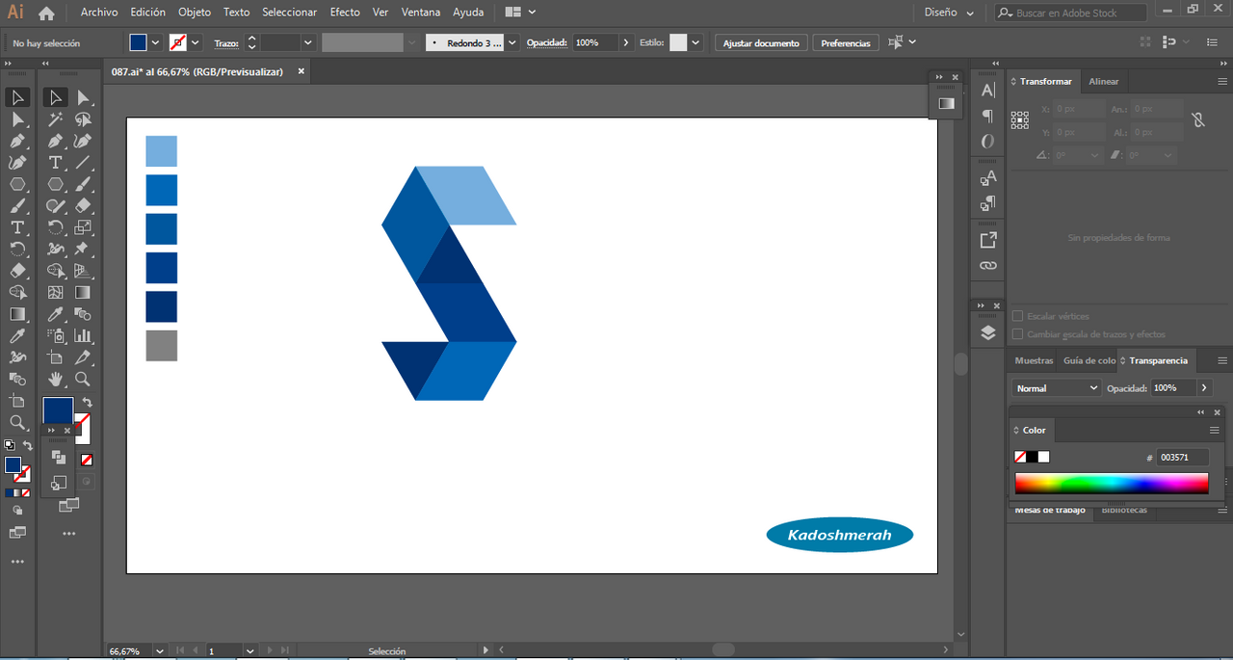The height and width of the screenshot is (660, 1233).
Task: Select the Lasso tool
Action: pyautogui.click(x=83, y=119)
